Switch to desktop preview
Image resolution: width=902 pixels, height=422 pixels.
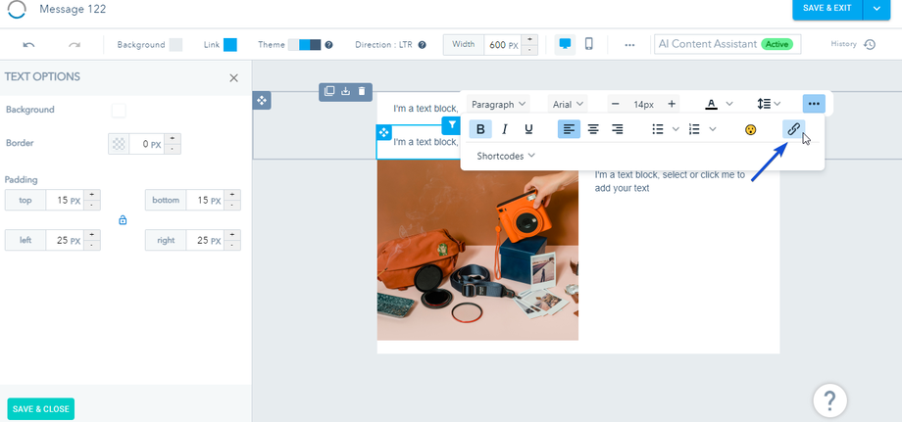tap(565, 44)
